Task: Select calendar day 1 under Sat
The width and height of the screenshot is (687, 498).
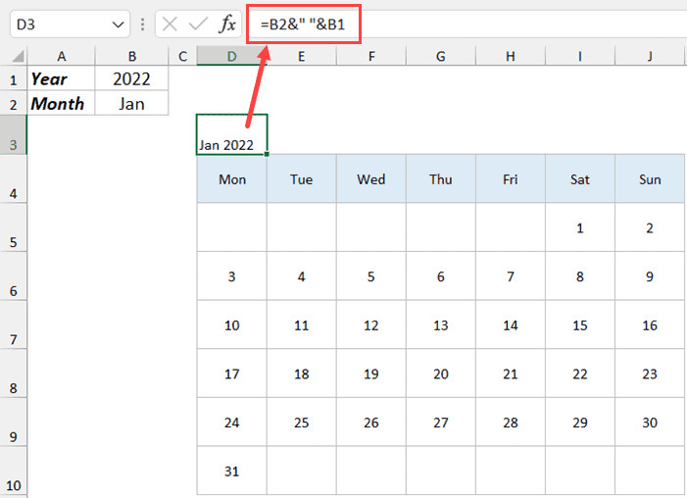Action: pyautogui.click(x=580, y=228)
